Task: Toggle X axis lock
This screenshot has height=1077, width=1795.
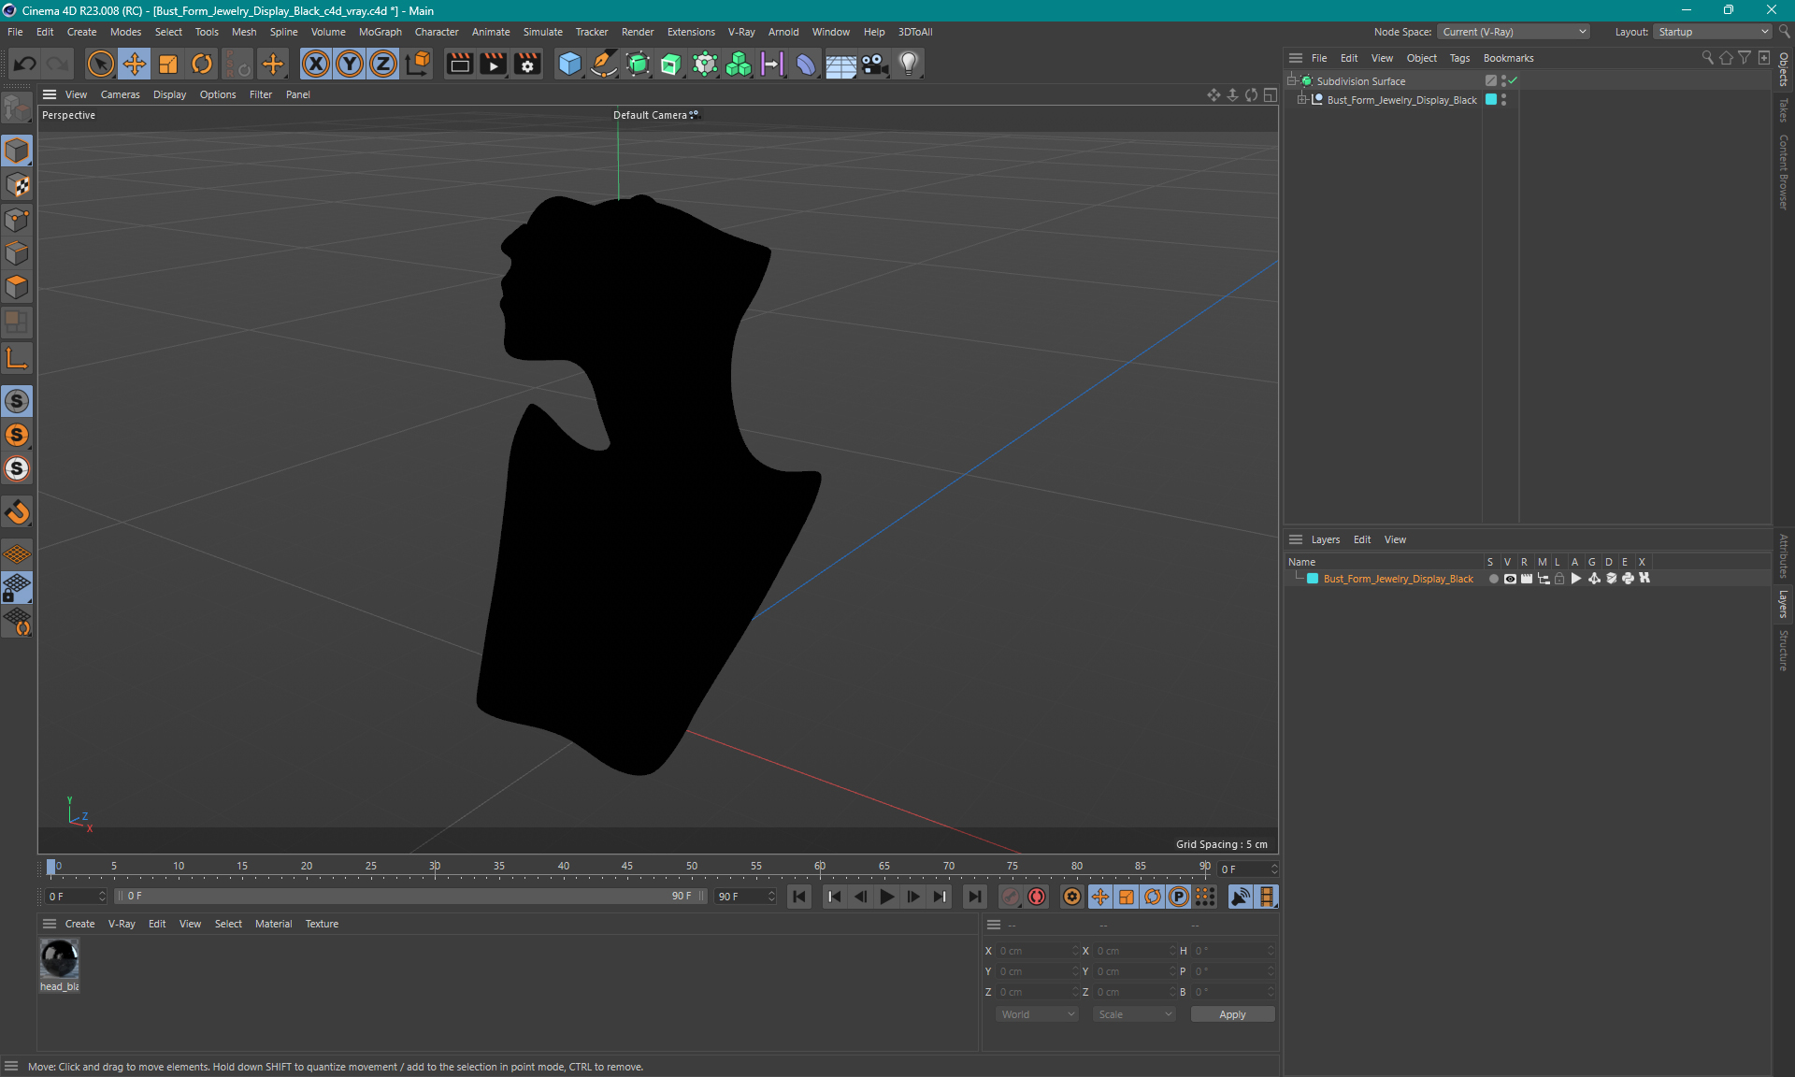Action: click(x=316, y=64)
